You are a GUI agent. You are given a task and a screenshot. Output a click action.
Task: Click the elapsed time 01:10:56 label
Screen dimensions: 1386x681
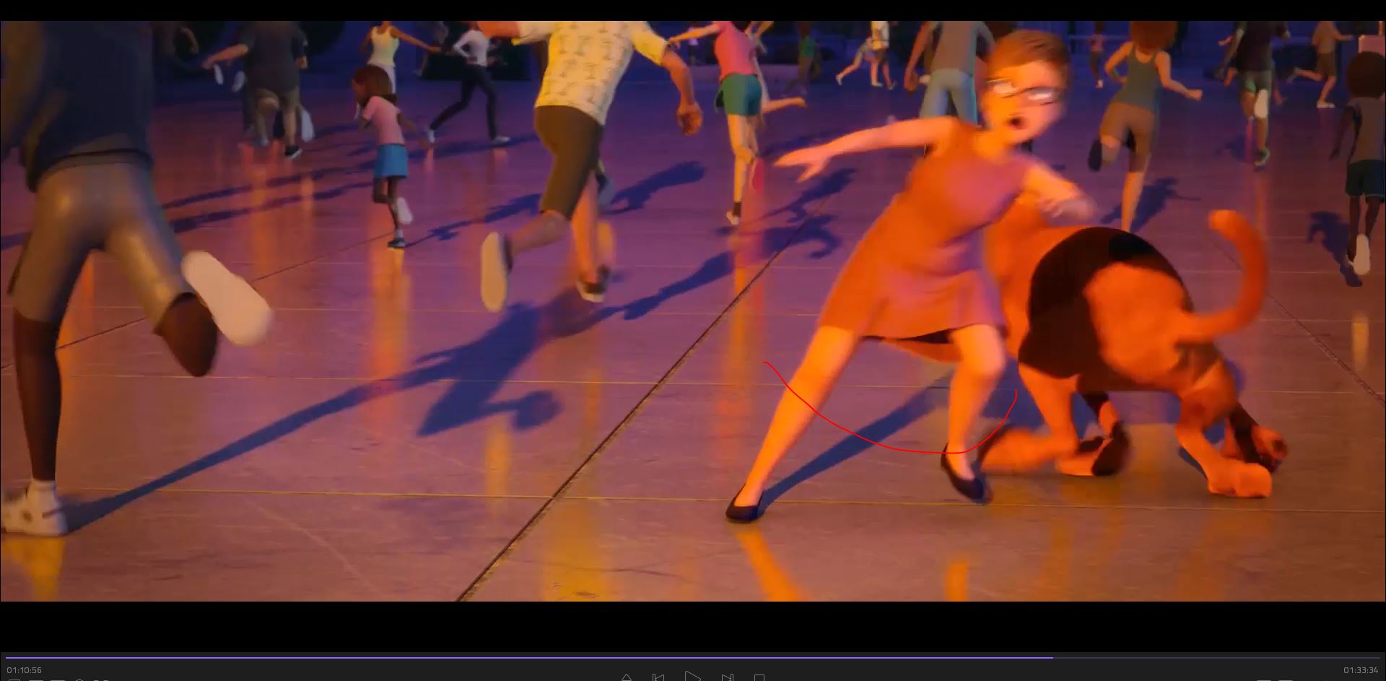pyautogui.click(x=25, y=670)
